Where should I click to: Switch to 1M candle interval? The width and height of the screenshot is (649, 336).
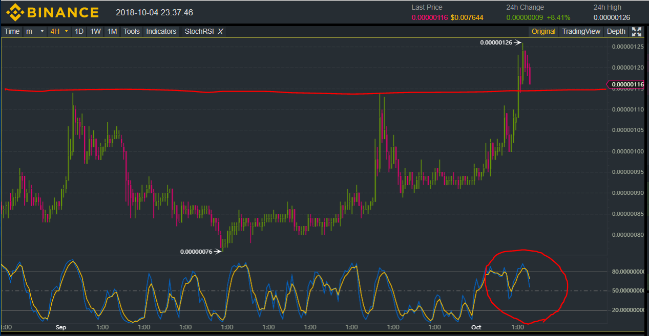pos(112,32)
